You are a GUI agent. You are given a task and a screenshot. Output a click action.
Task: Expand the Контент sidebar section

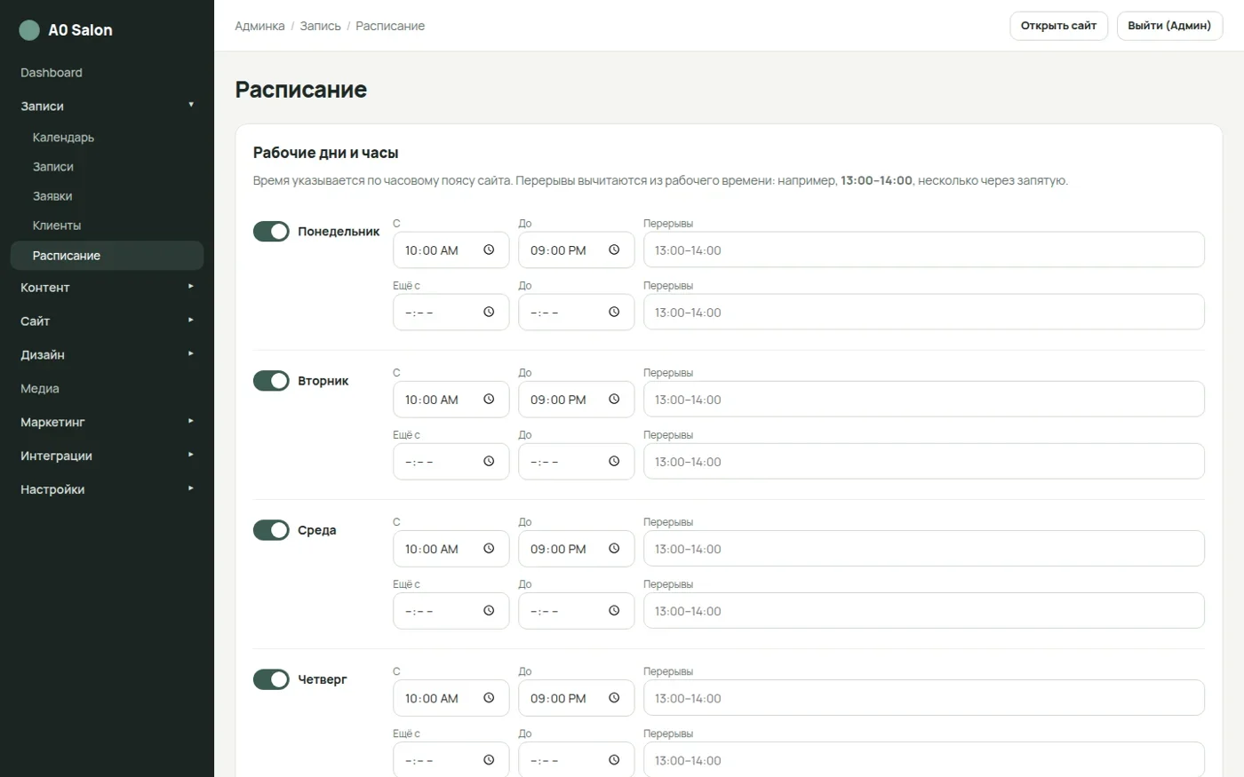pos(107,288)
